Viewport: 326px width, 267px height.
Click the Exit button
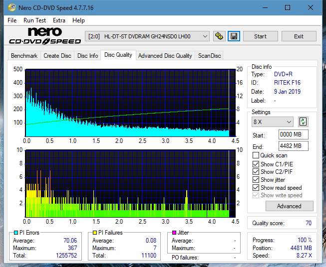pos(299,36)
